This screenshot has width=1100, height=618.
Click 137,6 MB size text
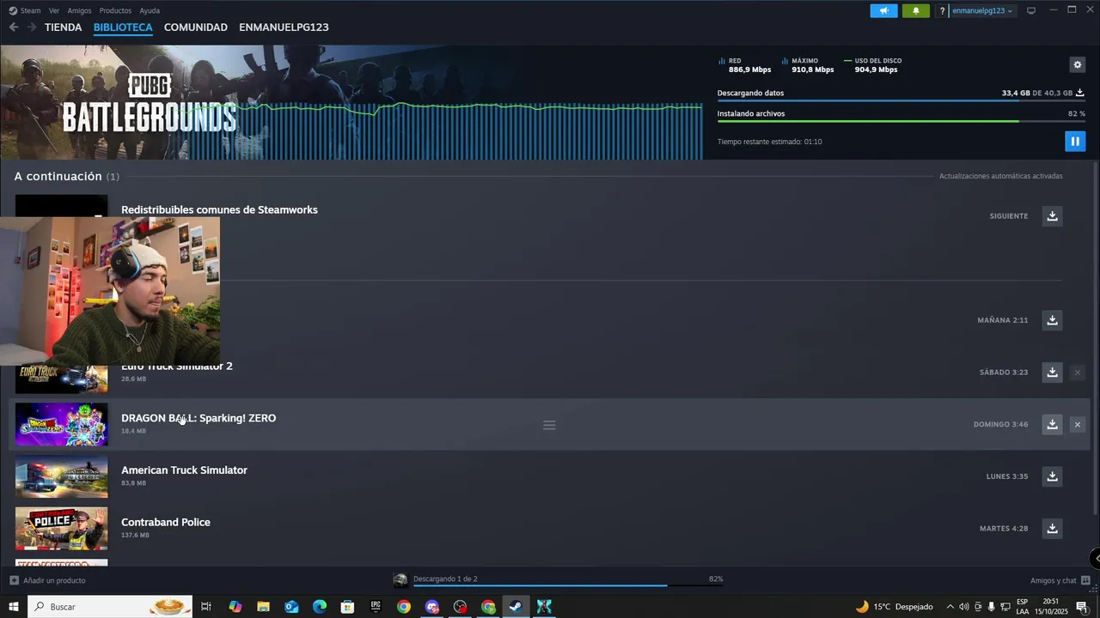[135, 535]
